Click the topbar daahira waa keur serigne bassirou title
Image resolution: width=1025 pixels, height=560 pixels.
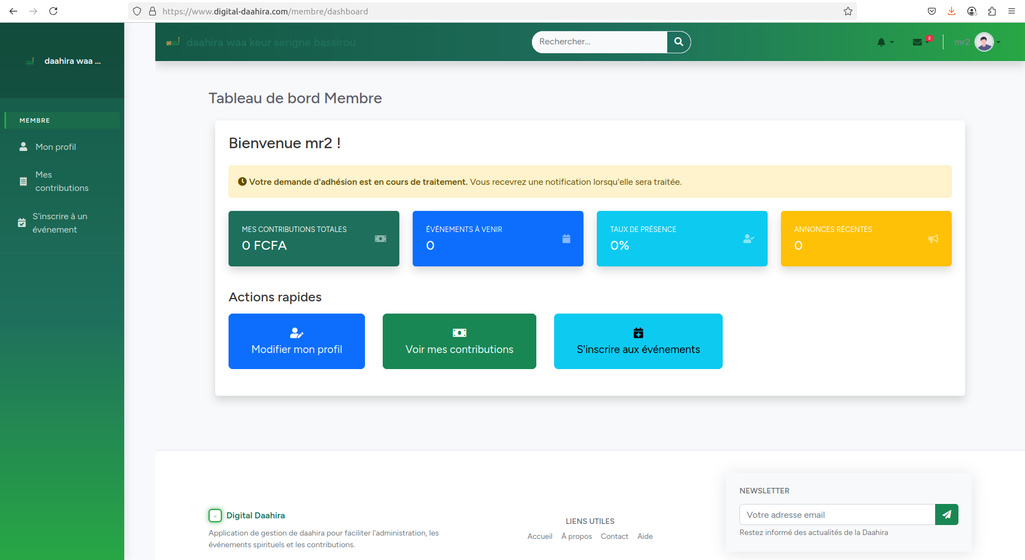271,42
